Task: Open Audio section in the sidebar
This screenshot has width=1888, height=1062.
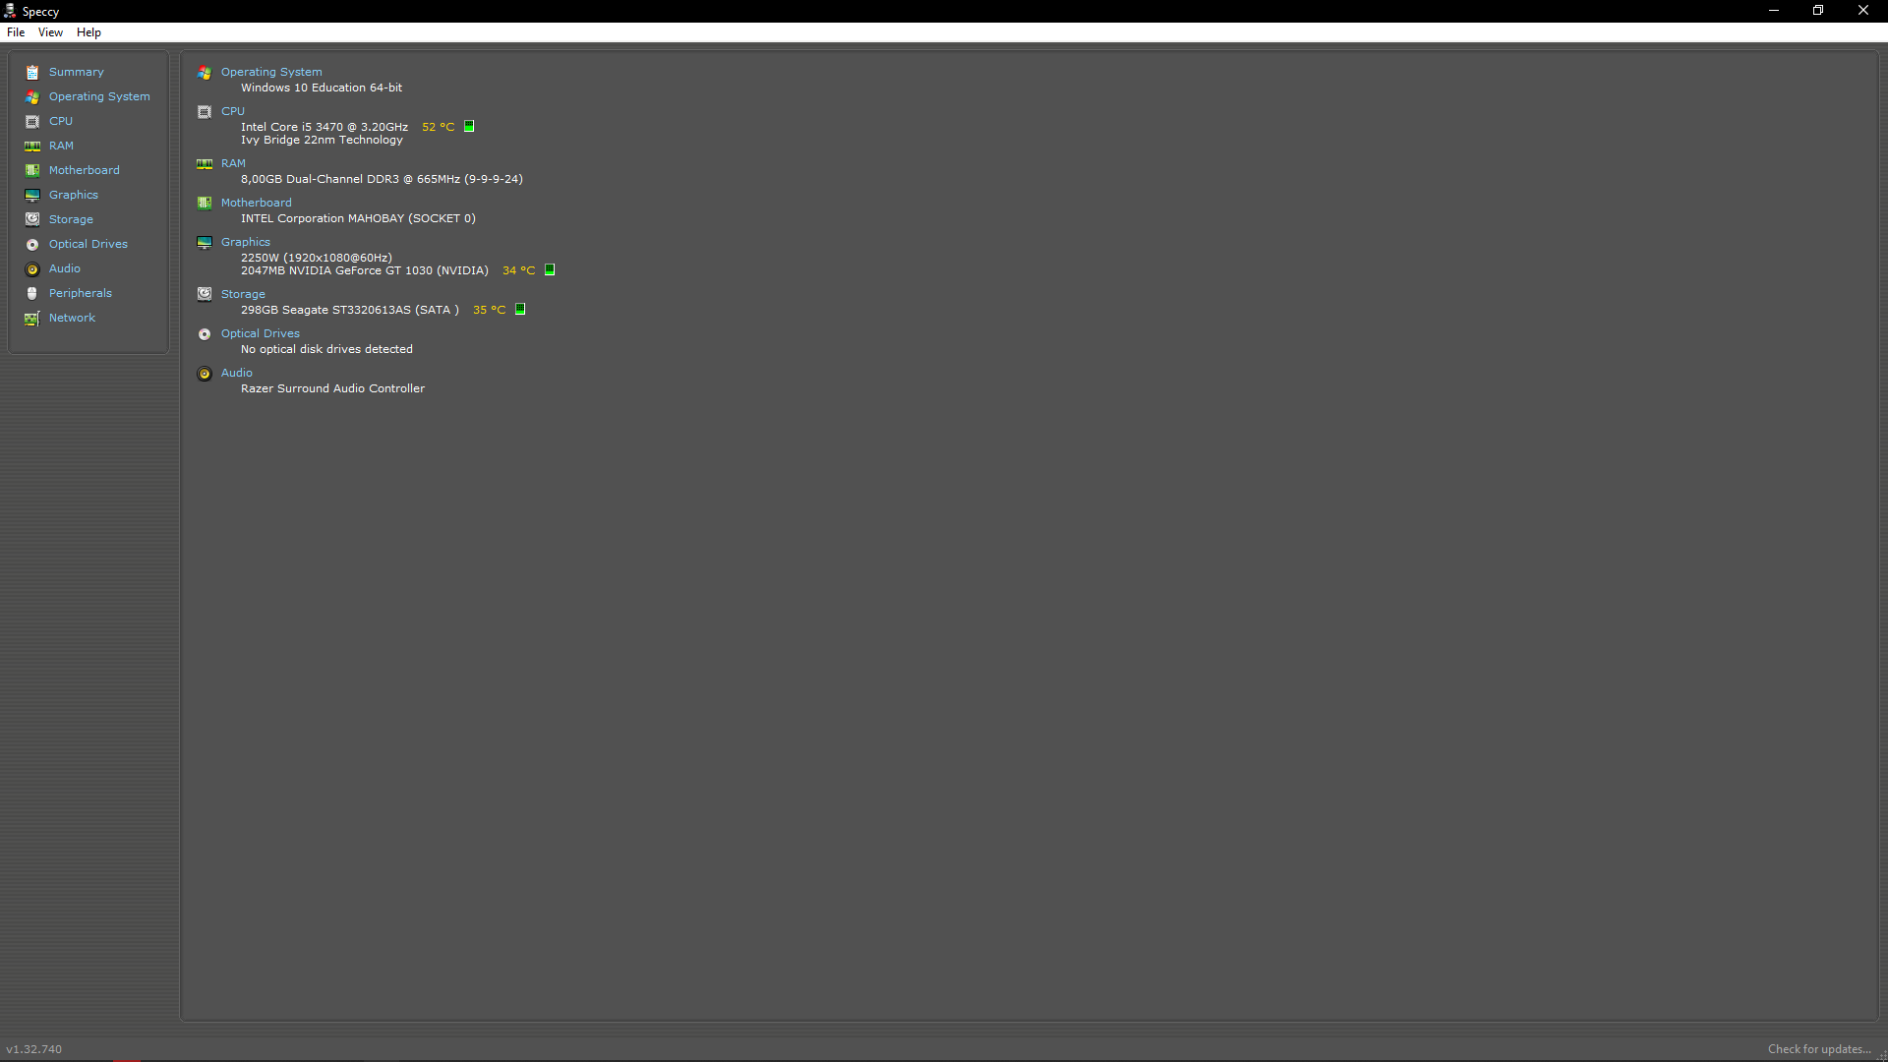Action: 65,268
